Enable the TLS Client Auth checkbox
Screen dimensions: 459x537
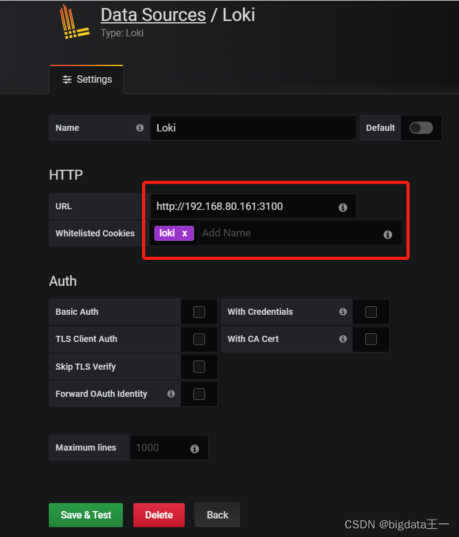(x=199, y=339)
